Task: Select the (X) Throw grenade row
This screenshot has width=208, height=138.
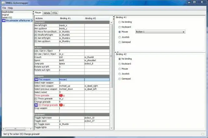Action: (72, 99)
